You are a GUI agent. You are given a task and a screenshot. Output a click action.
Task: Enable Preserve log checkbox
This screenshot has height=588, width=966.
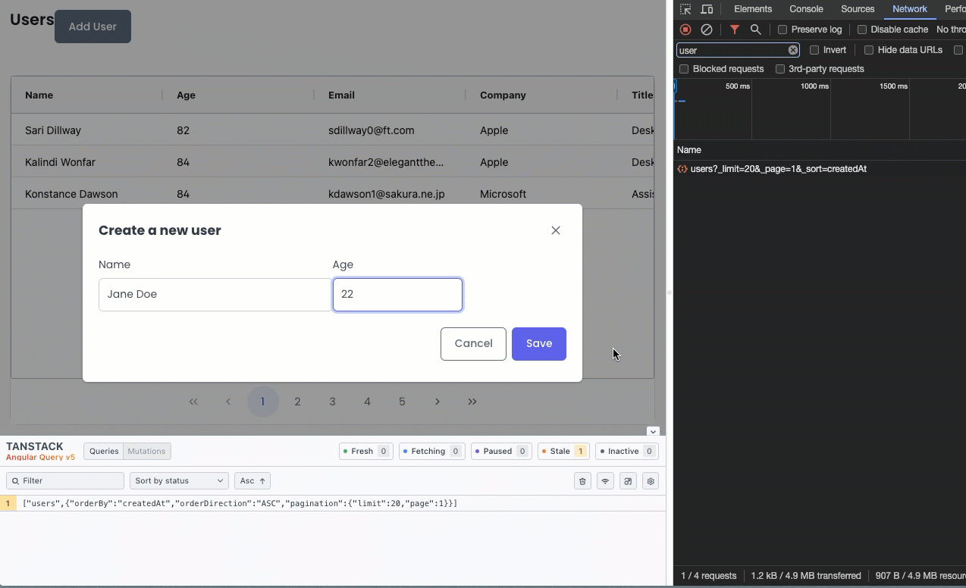(x=783, y=30)
